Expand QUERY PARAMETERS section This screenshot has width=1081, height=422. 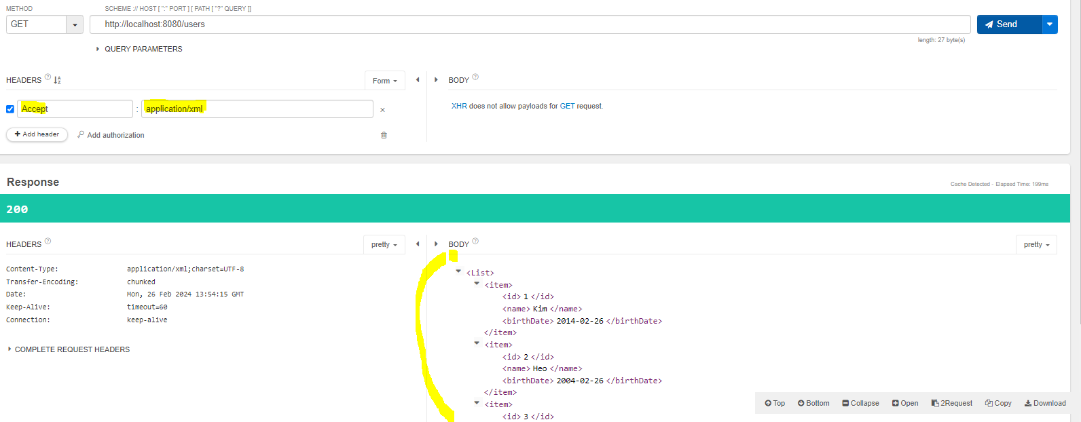pos(139,49)
